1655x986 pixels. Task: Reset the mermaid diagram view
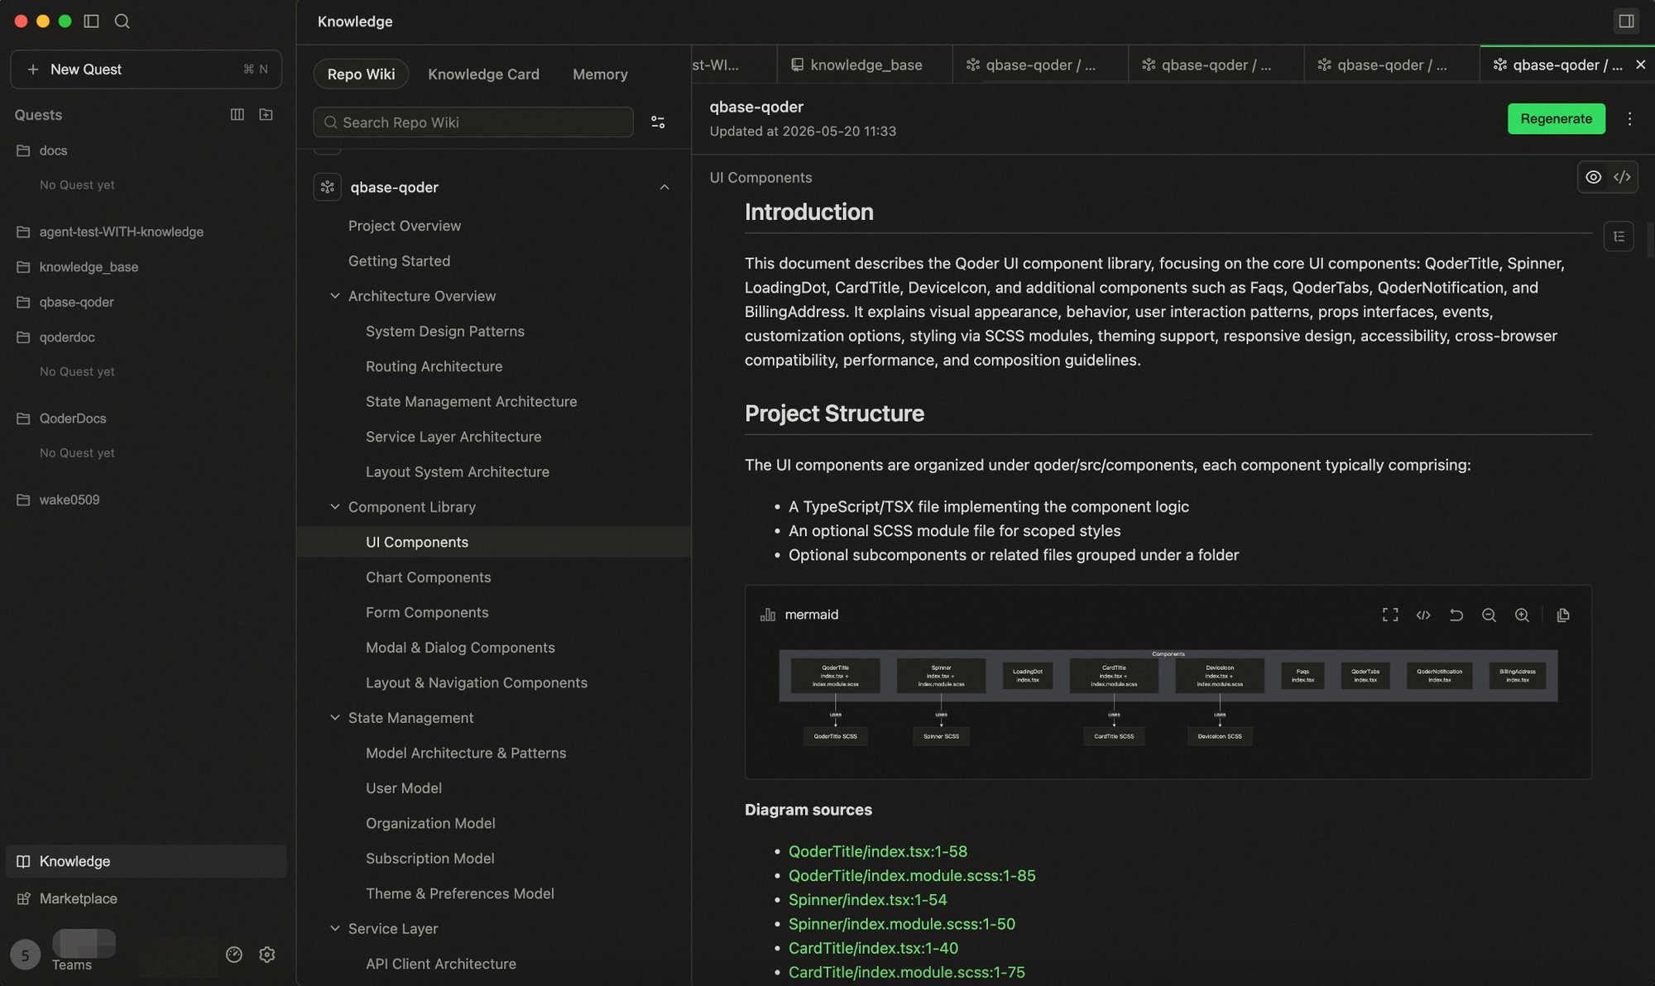click(x=1456, y=615)
